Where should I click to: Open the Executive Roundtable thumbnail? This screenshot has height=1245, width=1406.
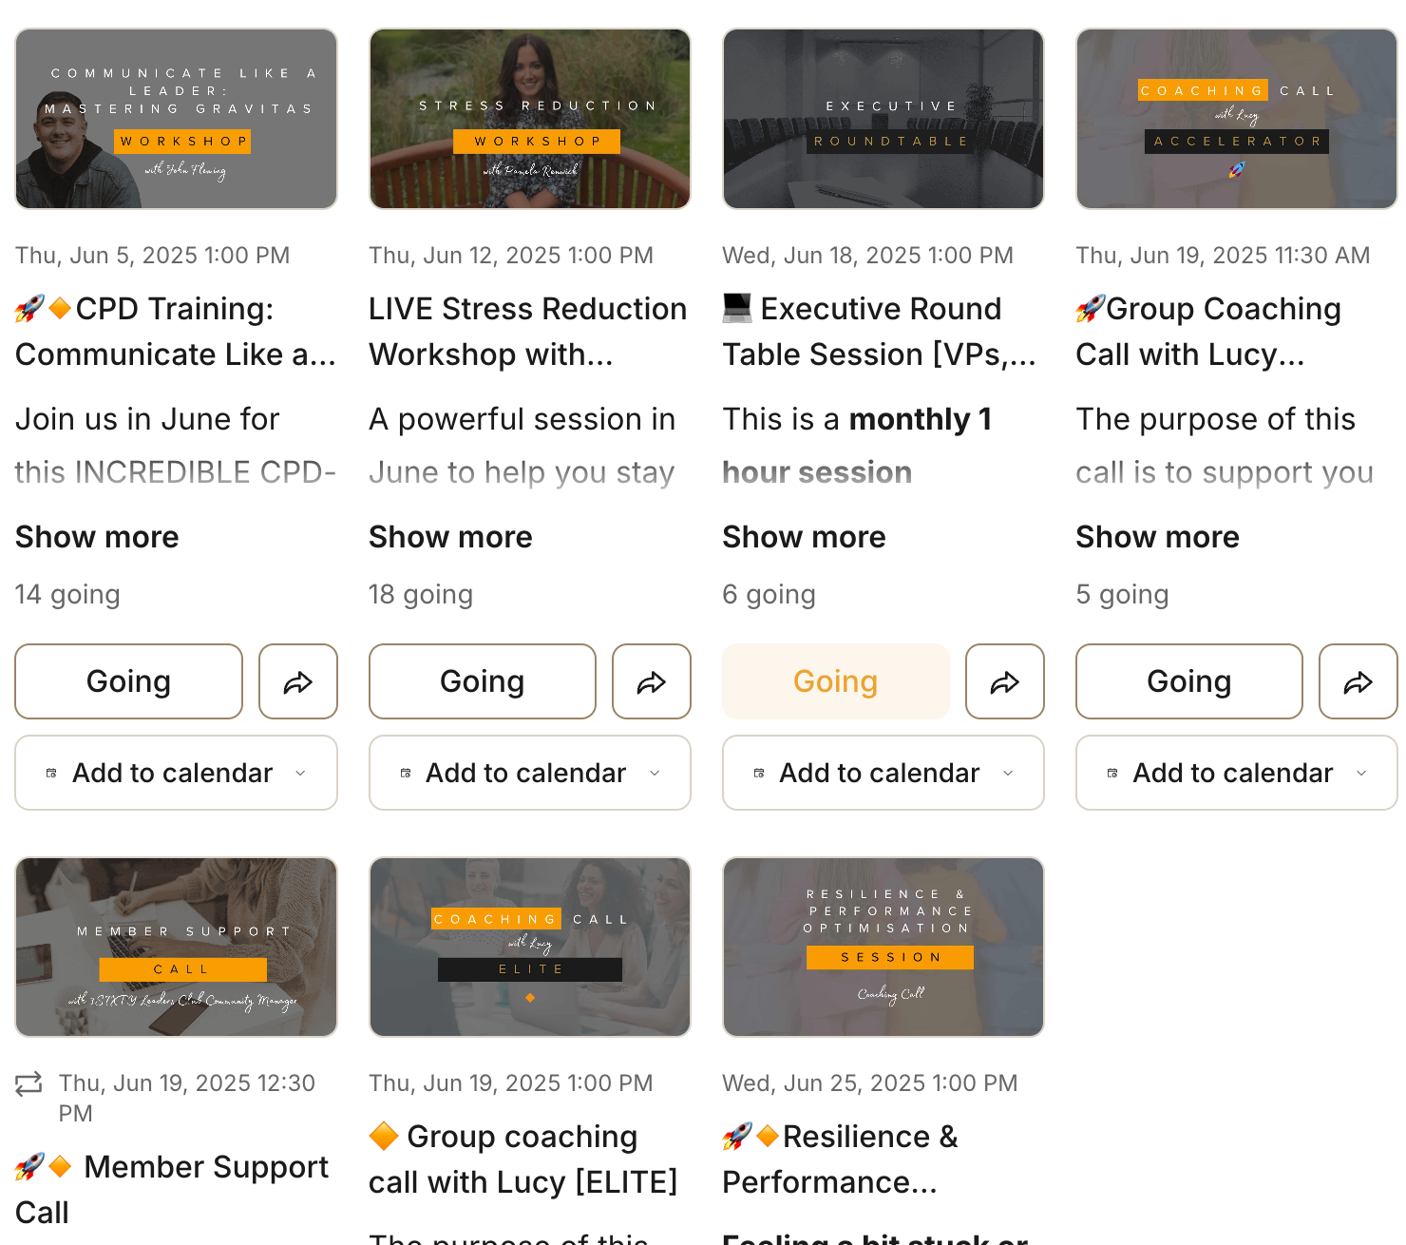point(883,119)
